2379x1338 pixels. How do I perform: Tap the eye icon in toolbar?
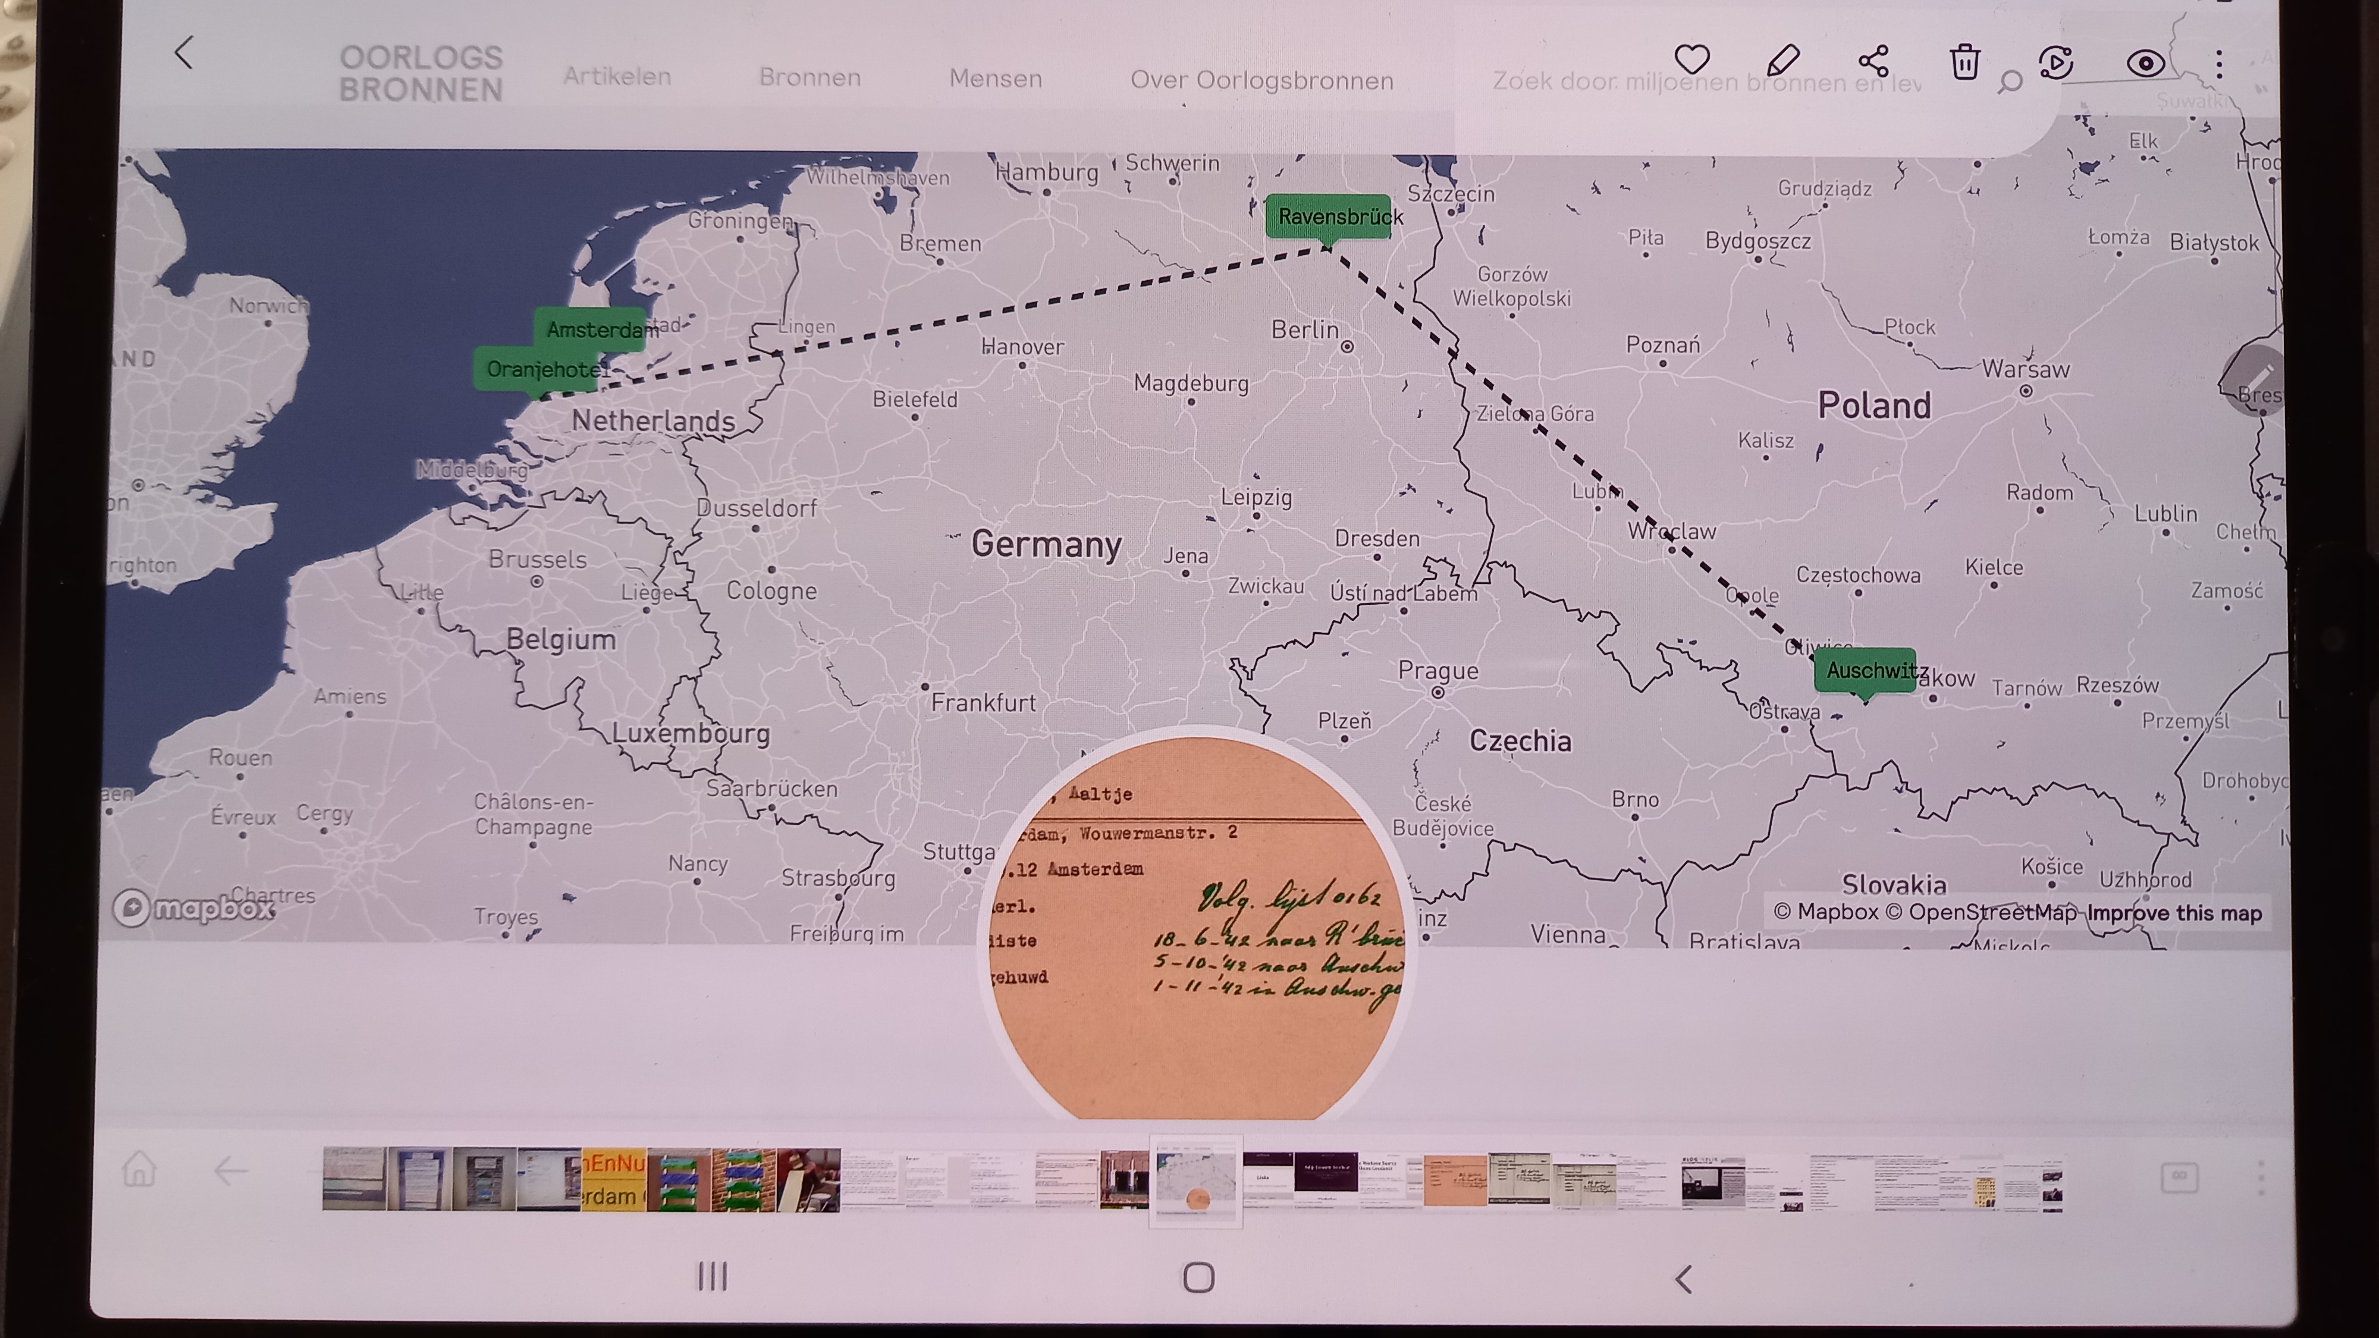[2145, 63]
